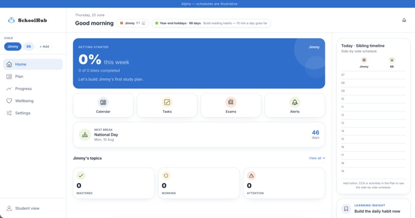Click the Mastered checkmark icon

click(81, 175)
